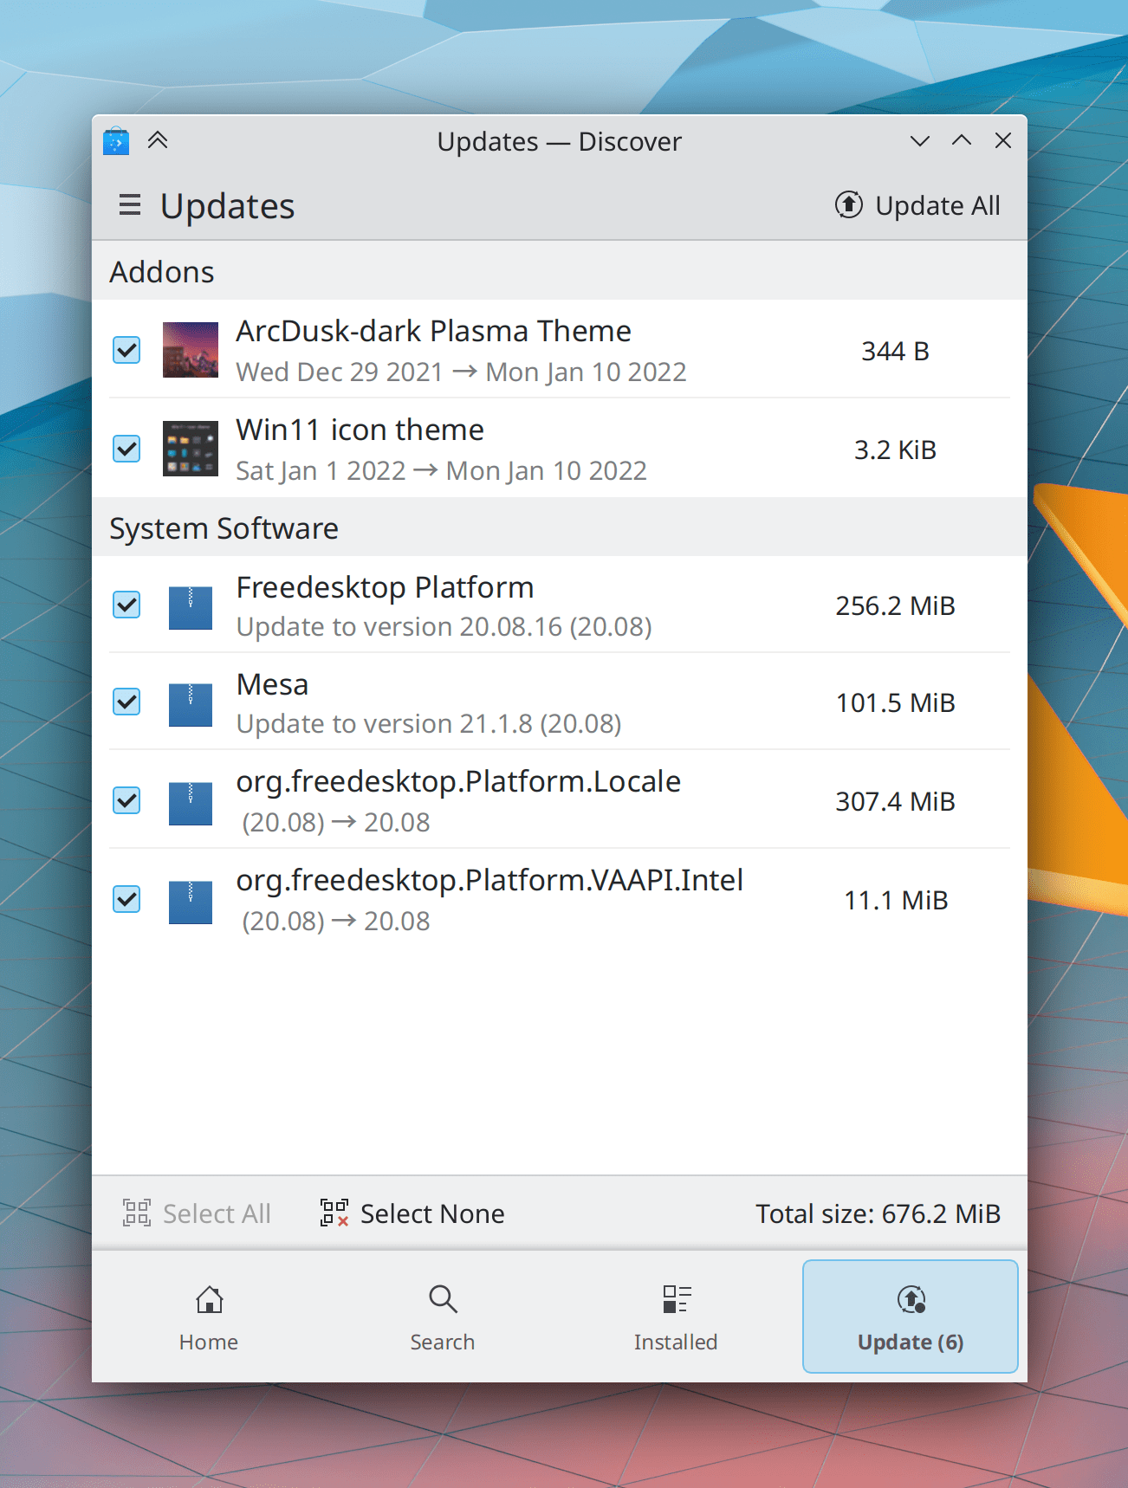The height and width of the screenshot is (1488, 1128).
Task: Uncheck the org.freedesktop.Platform.Locale checkbox
Action: (x=126, y=800)
